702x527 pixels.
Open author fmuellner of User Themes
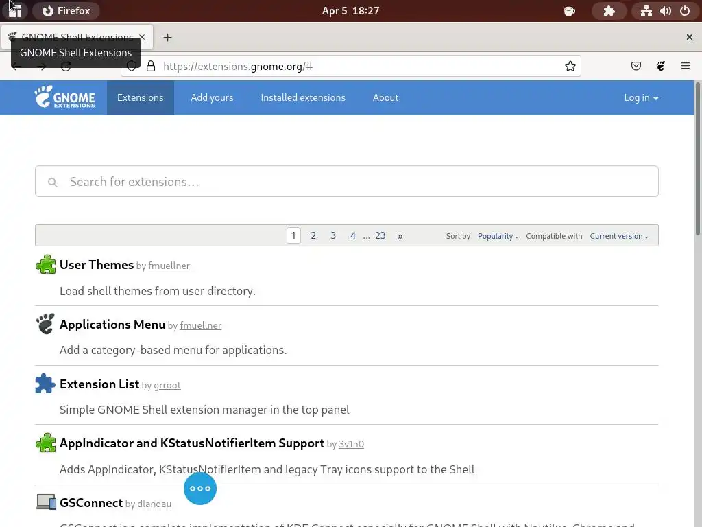[169, 266]
